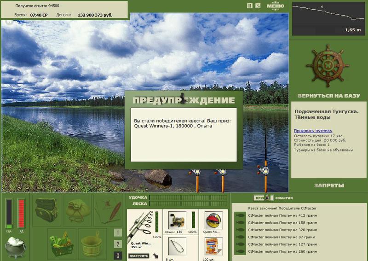This screenshot has width=368, height=261.
Task: Open the fish sack icon
Action: (x=78, y=210)
